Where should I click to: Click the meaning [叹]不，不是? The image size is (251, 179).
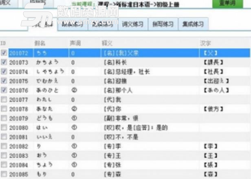(x=121, y=137)
